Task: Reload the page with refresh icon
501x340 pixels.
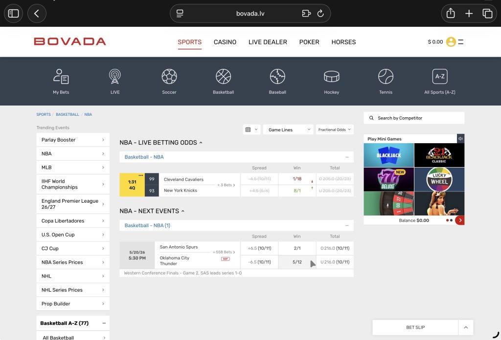Action: 320,13
